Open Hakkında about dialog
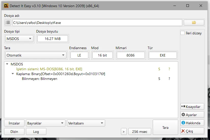 click(x=192, y=123)
